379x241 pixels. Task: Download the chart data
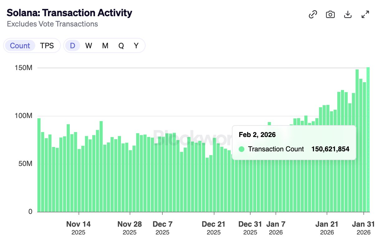coord(348,15)
